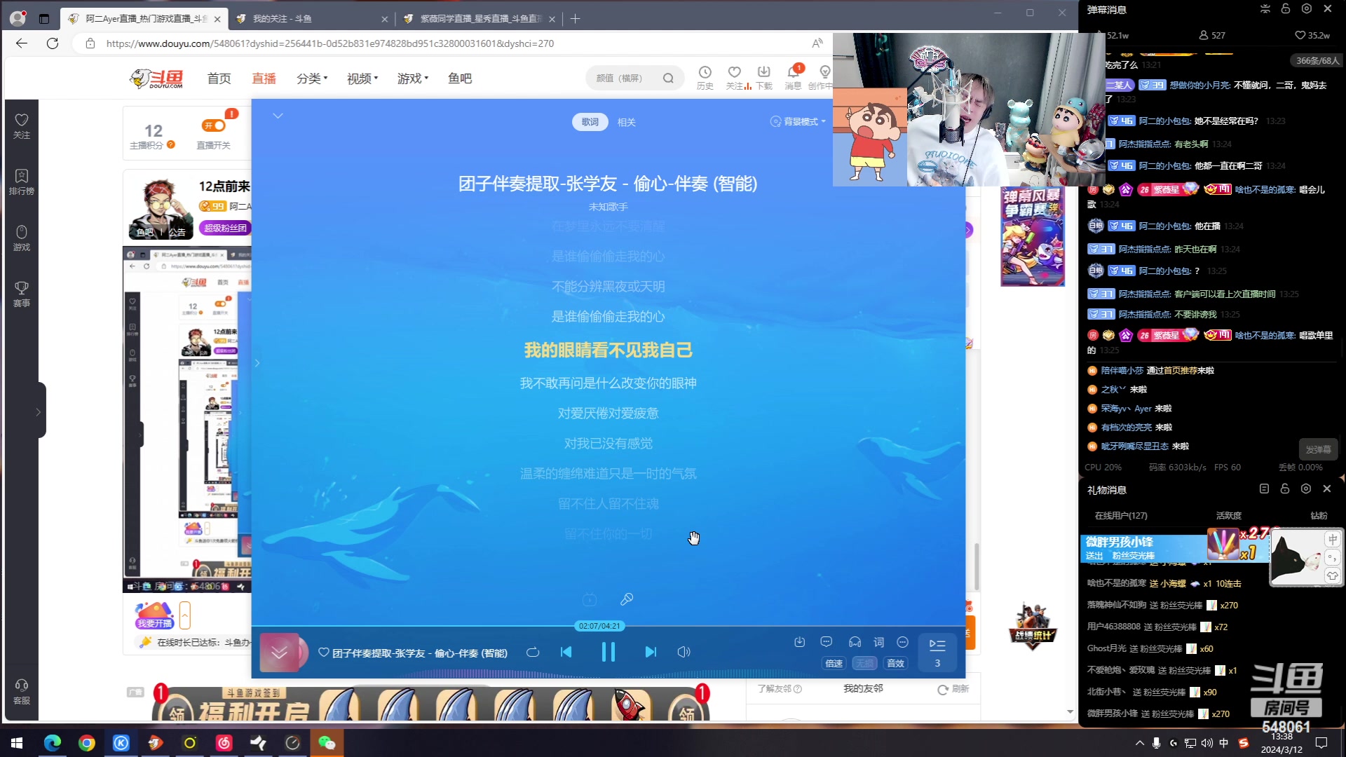Collapse lyrics view with top-left chevron
The width and height of the screenshot is (1346, 757).
pos(278,116)
